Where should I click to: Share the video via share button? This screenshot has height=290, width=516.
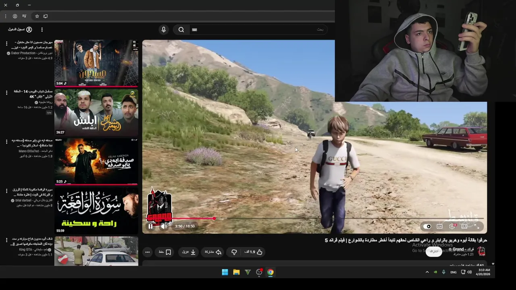213,252
